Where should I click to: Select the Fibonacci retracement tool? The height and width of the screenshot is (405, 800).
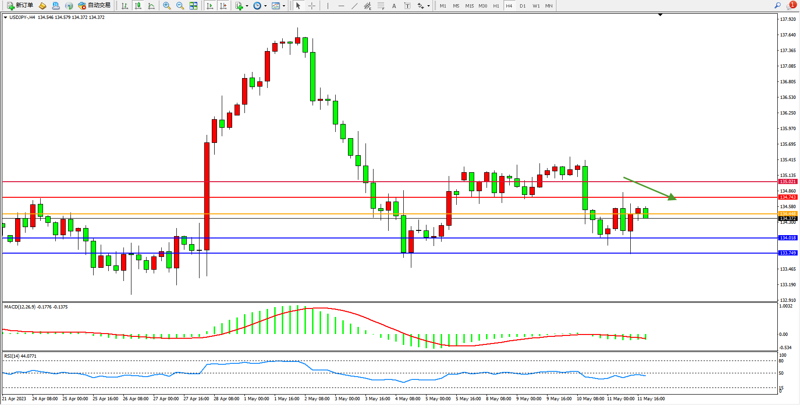pyautogui.click(x=381, y=6)
